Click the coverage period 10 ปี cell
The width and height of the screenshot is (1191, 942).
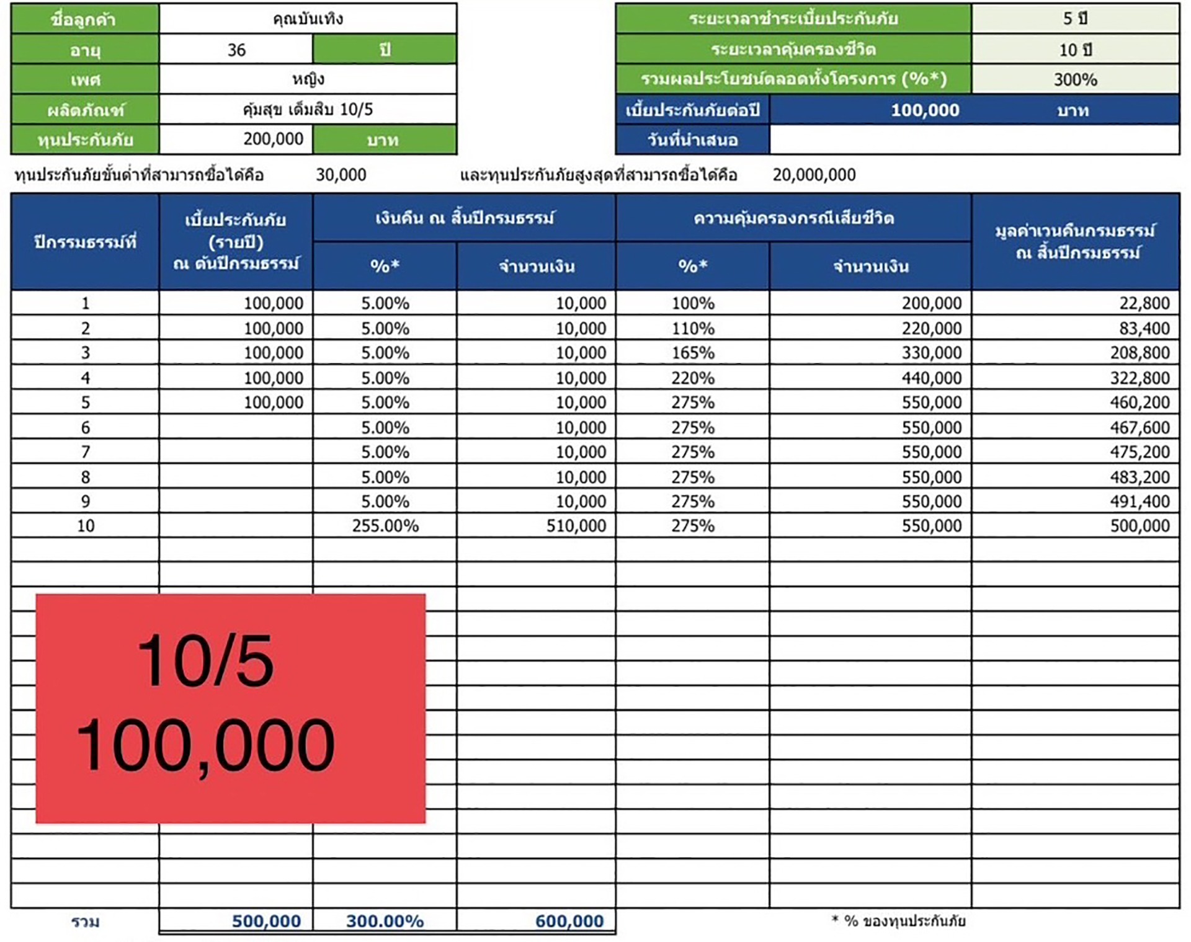tap(1074, 50)
